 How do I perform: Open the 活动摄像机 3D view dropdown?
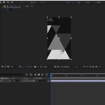coord(66,67)
